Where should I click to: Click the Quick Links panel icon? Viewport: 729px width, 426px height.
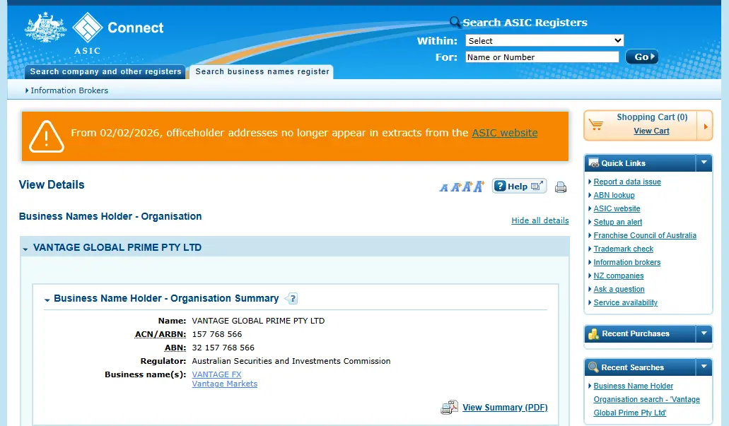pos(594,163)
